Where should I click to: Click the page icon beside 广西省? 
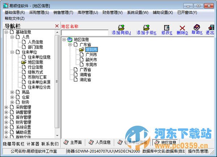[76, 69]
